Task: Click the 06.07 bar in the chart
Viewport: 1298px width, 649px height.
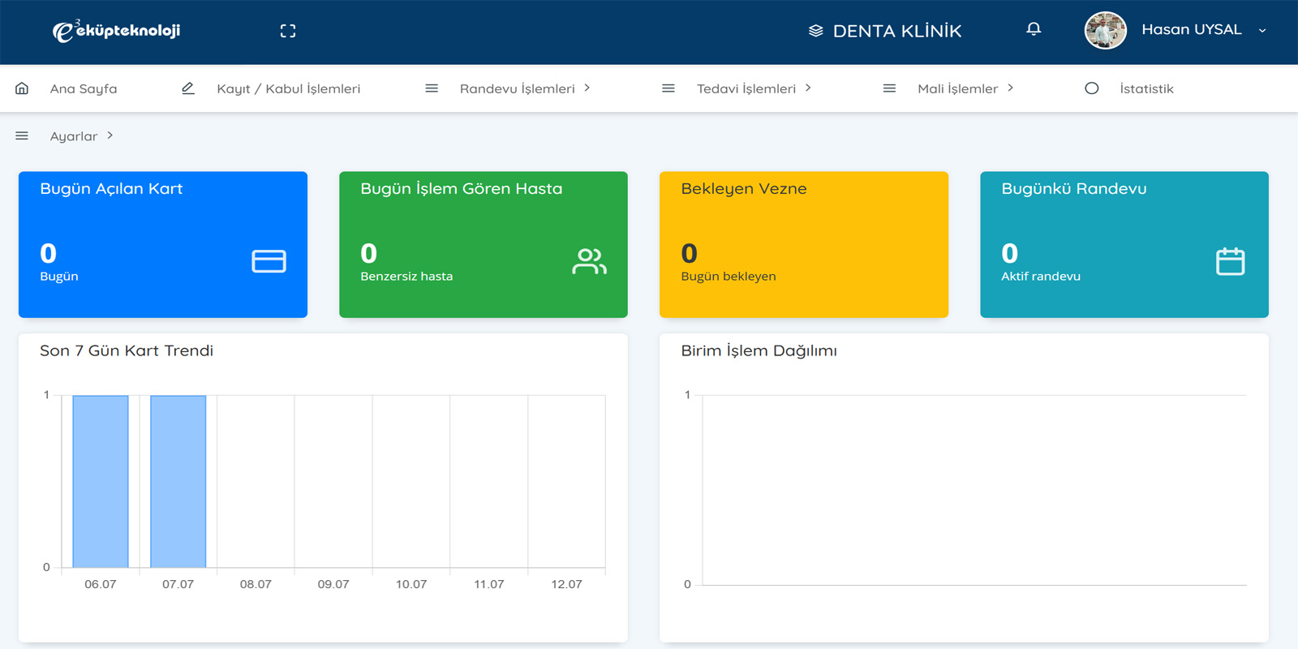Action: [x=101, y=482]
